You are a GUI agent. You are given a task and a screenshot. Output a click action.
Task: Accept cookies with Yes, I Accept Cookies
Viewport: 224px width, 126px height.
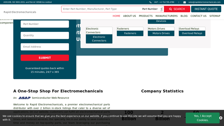coord(202,118)
